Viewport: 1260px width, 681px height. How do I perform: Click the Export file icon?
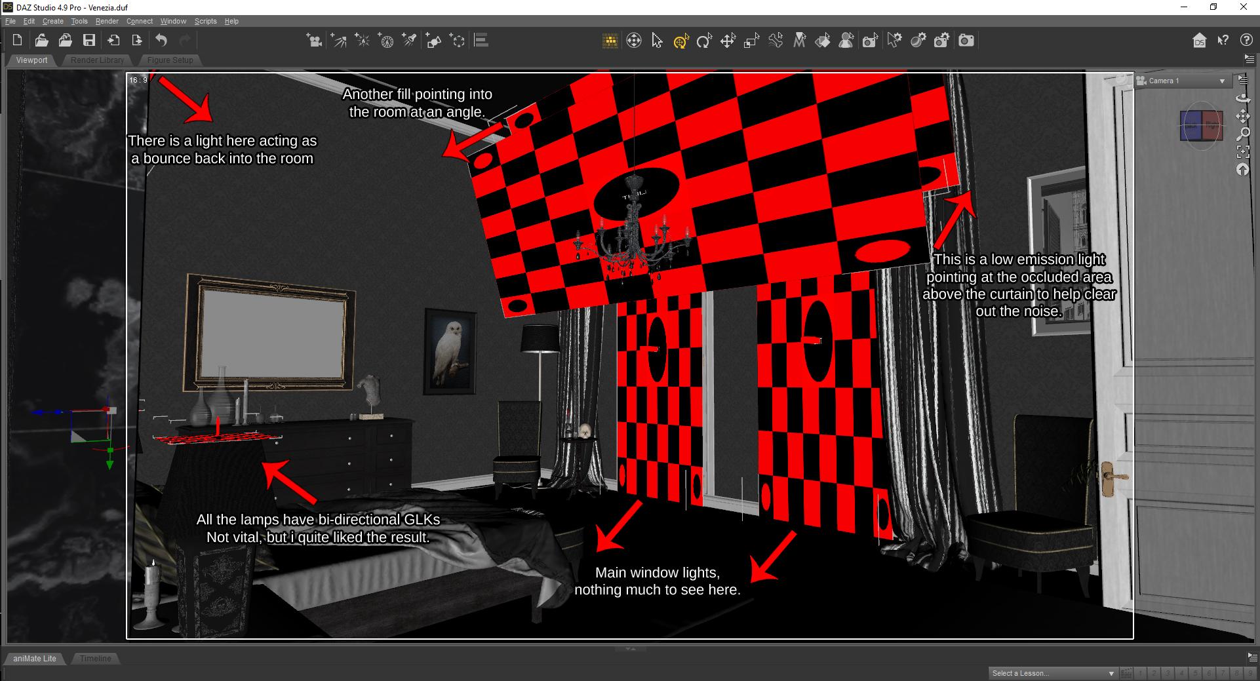137,41
